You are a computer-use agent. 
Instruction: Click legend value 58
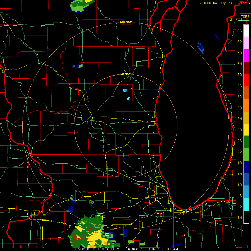240,53
